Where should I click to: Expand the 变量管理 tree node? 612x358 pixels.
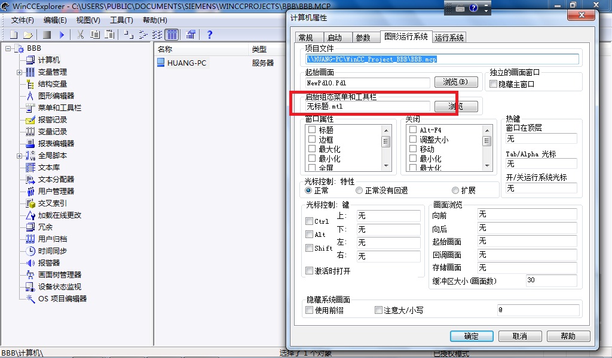point(19,72)
